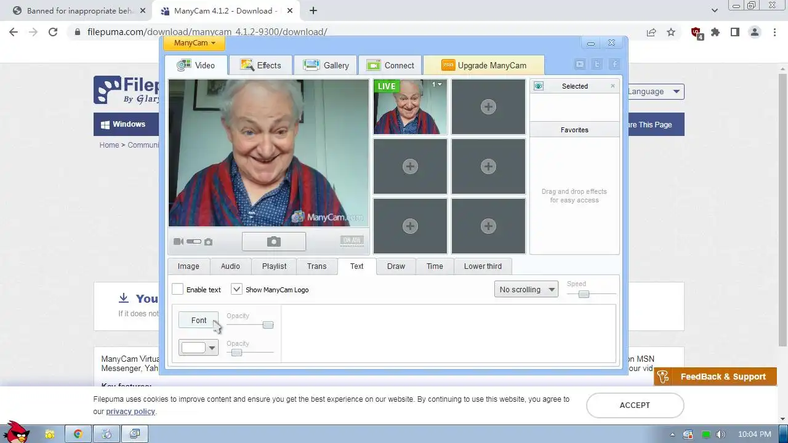Open the Gallery tab
Screen dimensions: 788x443
(326, 65)
